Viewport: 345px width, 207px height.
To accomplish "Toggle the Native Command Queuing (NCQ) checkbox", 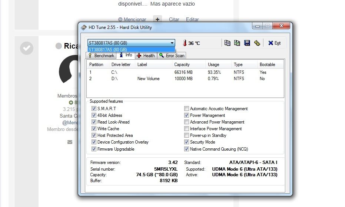I will pyautogui.click(x=186, y=149).
